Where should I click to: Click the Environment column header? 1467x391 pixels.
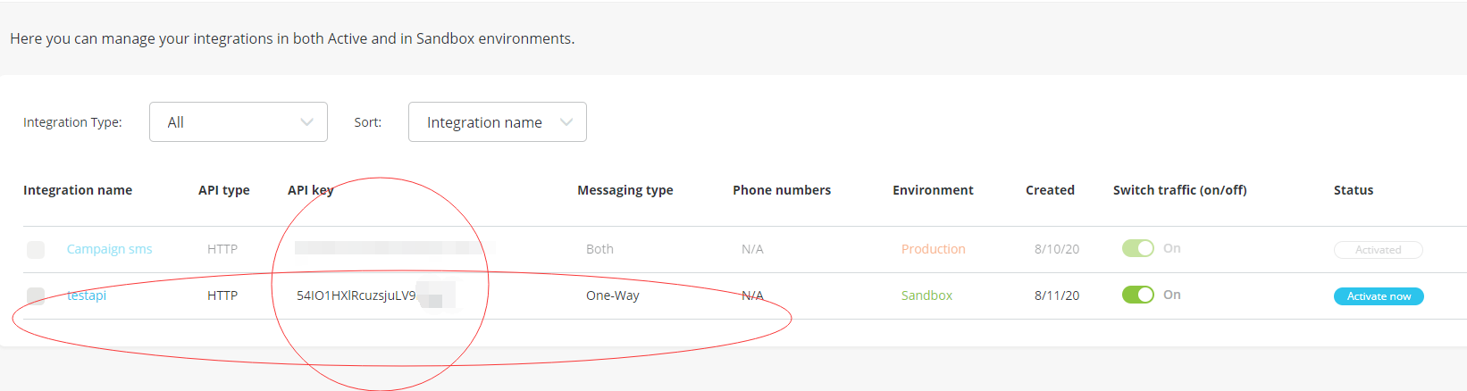(x=933, y=190)
